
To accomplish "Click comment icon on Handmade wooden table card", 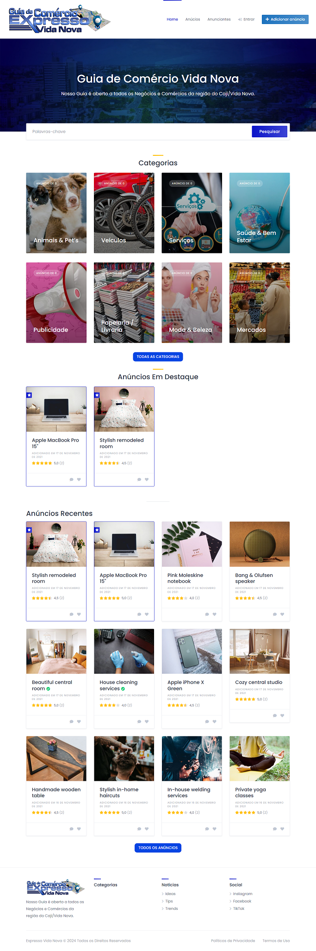I will coord(71,829).
